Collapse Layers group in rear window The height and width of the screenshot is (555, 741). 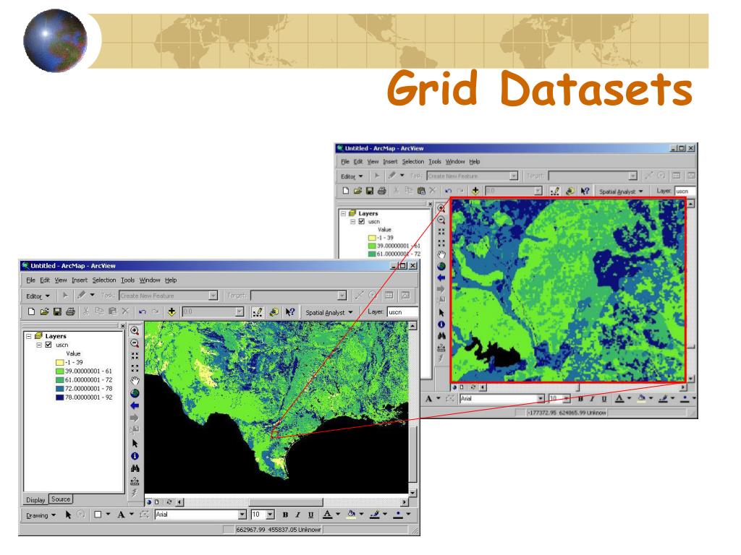pos(343,213)
